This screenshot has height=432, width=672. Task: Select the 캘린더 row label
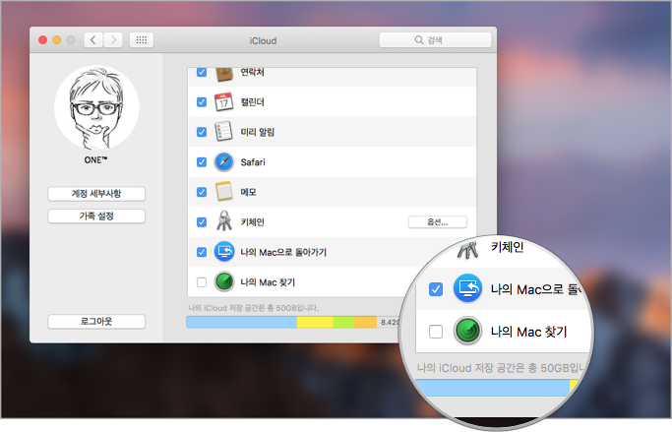coord(253,102)
